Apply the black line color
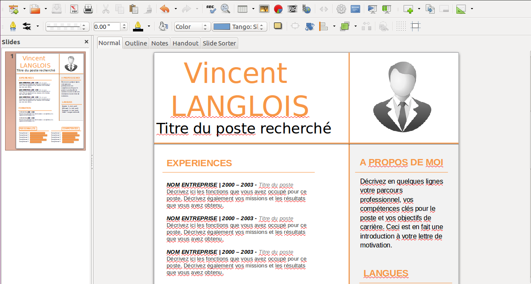531x284 pixels. click(138, 26)
